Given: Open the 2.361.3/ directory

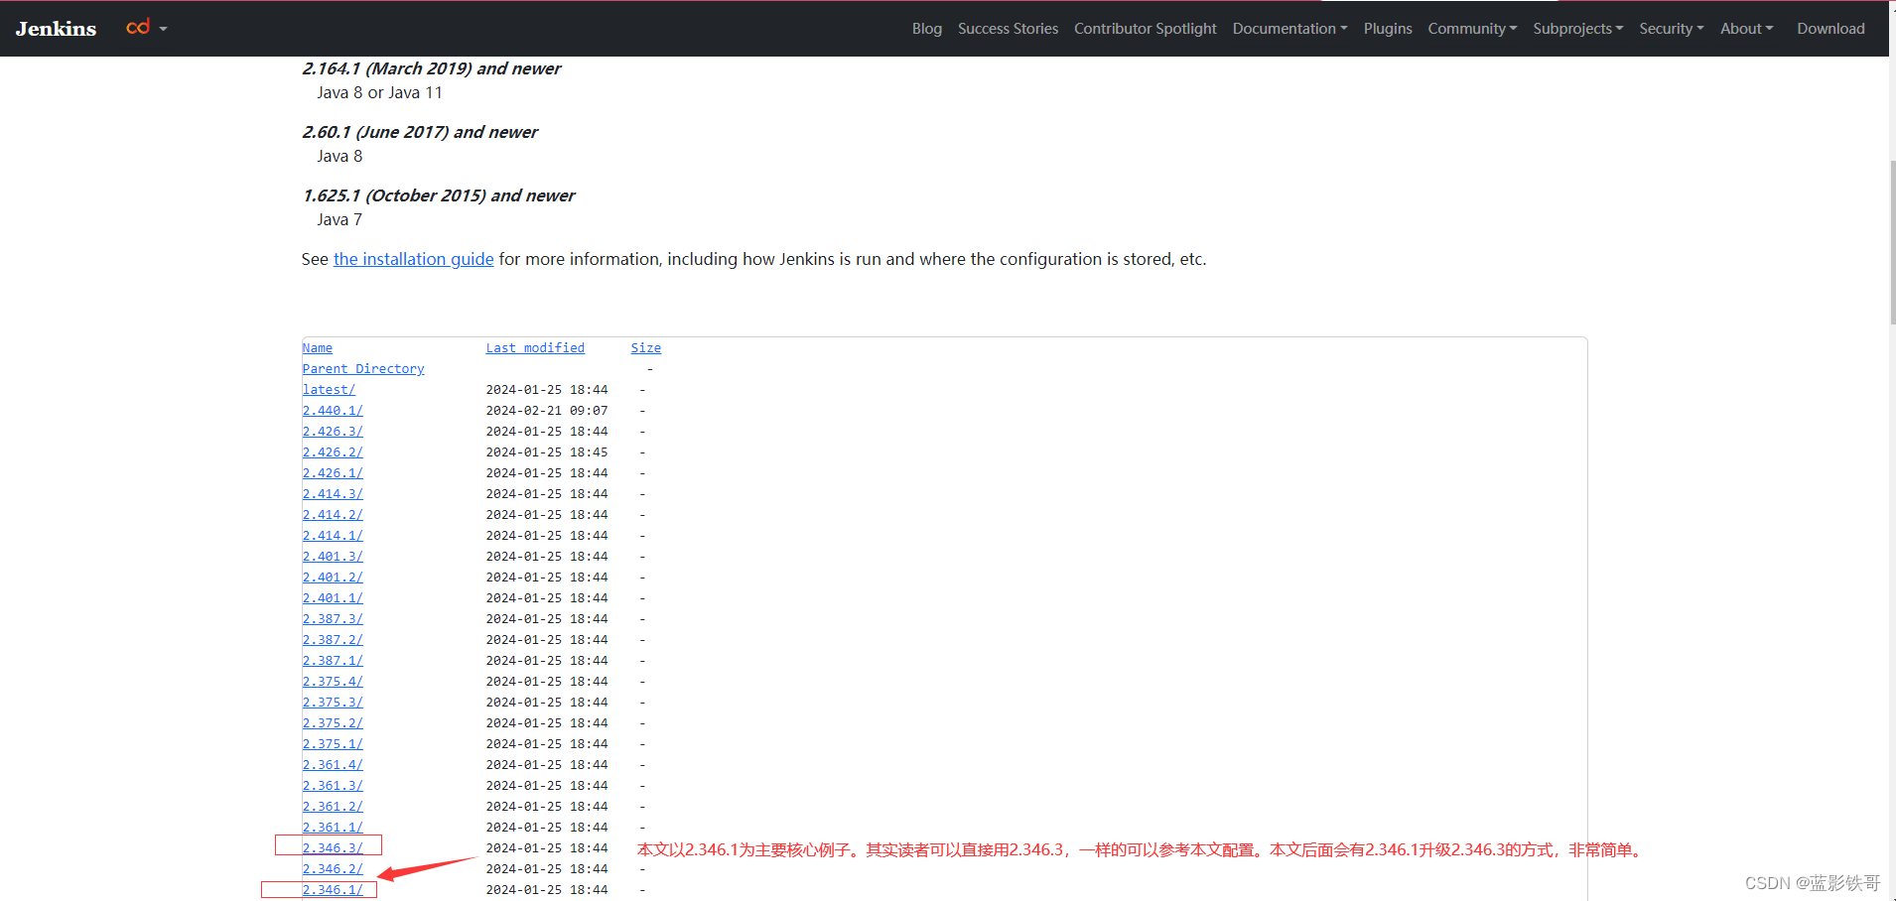Looking at the screenshot, I should (x=333, y=786).
